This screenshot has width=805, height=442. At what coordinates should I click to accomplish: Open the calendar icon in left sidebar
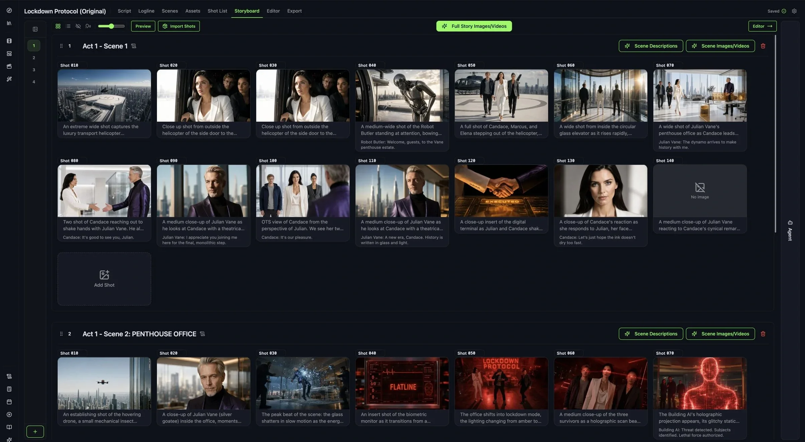click(x=9, y=402)
